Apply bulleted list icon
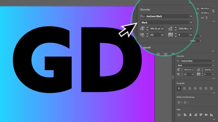 click(179, 102)
